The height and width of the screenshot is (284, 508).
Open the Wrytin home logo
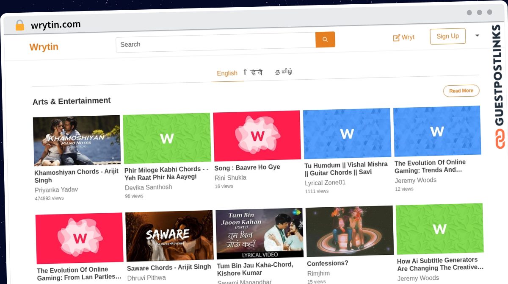tap(44, 47)
